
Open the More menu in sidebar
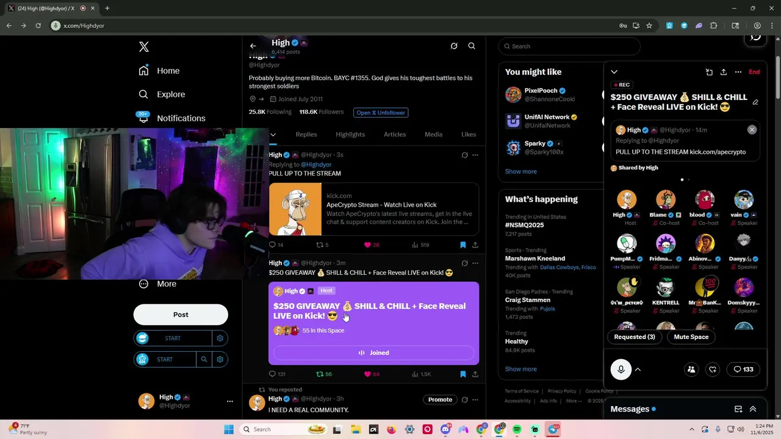[x=157, y=284]
